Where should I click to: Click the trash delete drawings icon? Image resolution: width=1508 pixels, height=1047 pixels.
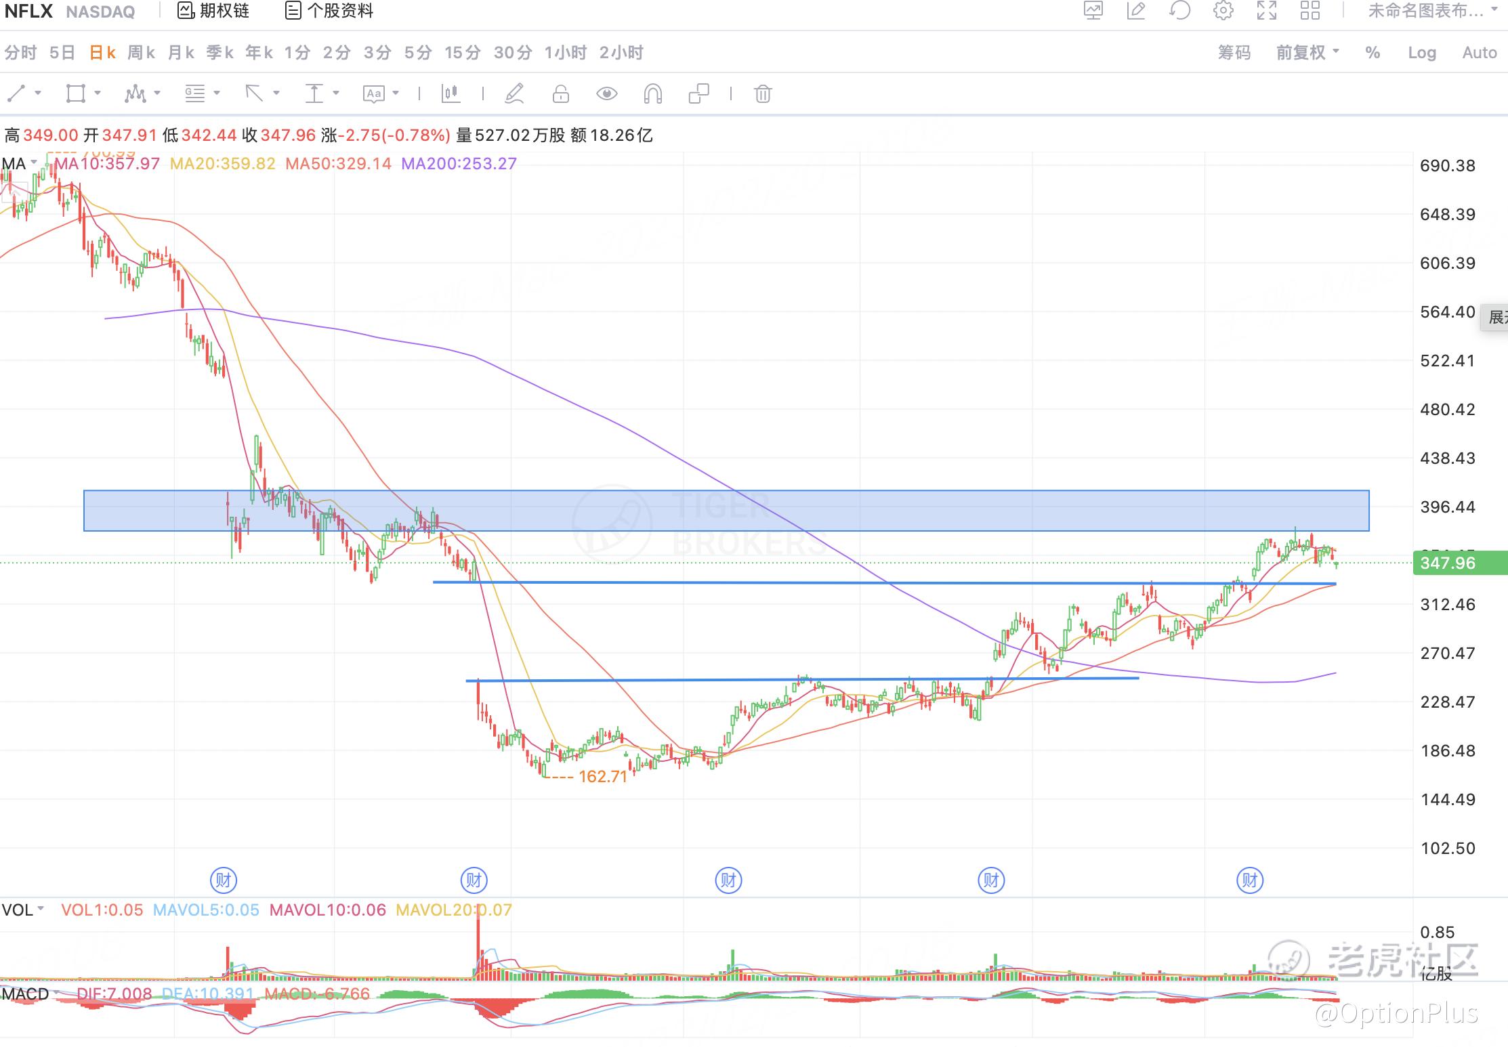pyautogui.click(x=762, y=93)
